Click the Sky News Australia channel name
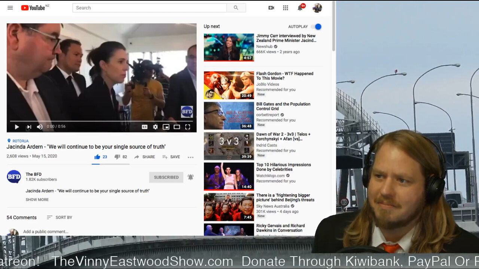The height and width of the screenshot is (269, 479). pos(273,206)
